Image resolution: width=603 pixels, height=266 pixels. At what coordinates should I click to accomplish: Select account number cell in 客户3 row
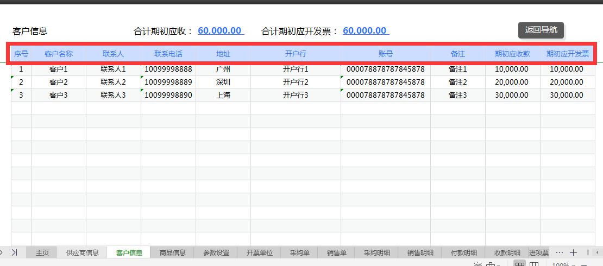point(386,96)
